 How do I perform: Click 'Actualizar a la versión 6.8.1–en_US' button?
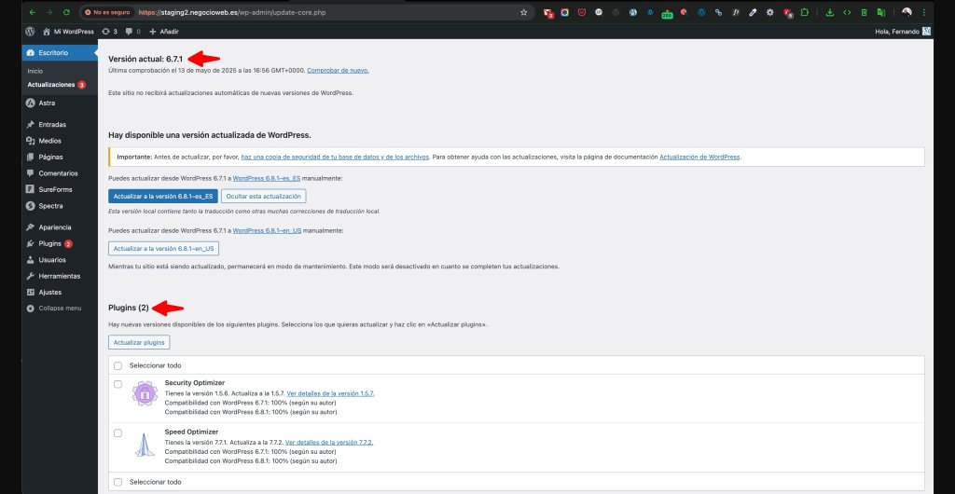pyautogui.click(x=163, y=249)
